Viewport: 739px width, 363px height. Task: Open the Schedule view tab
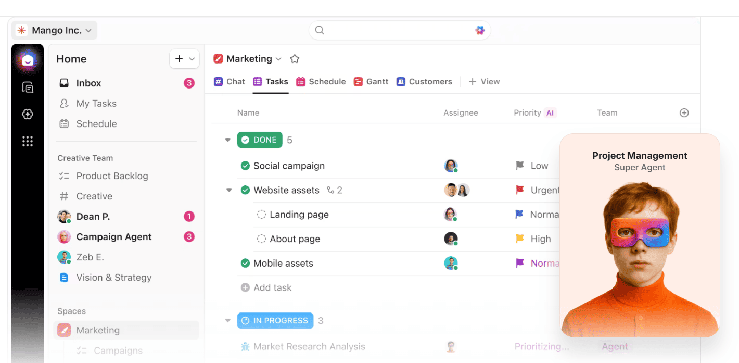pyautogui.click(x=321, y=82)
